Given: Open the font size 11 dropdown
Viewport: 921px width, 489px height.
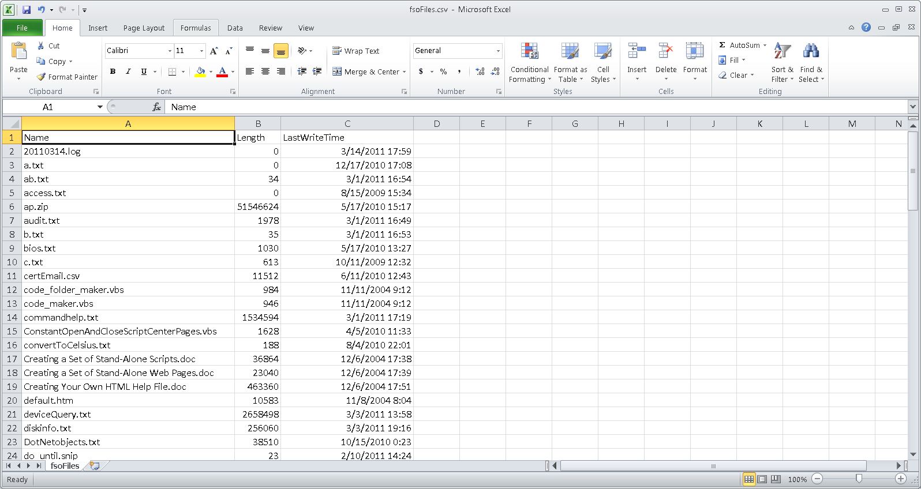Looking at the screenshot, I should tap(201, 51).
